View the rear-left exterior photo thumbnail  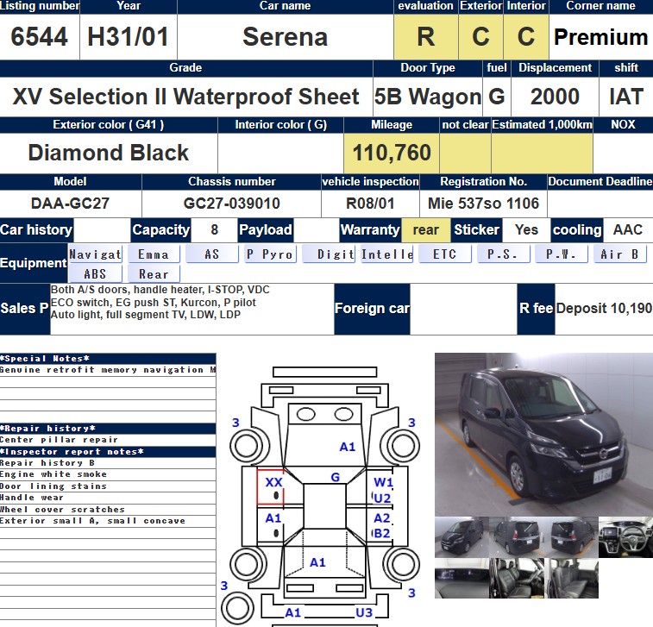[517, 537]
